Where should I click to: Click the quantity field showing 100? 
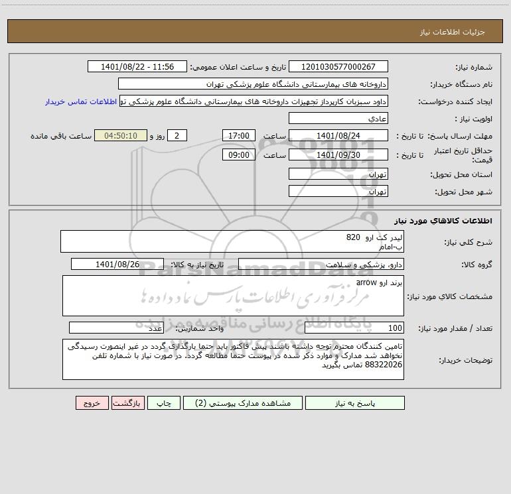click(354, 328)
